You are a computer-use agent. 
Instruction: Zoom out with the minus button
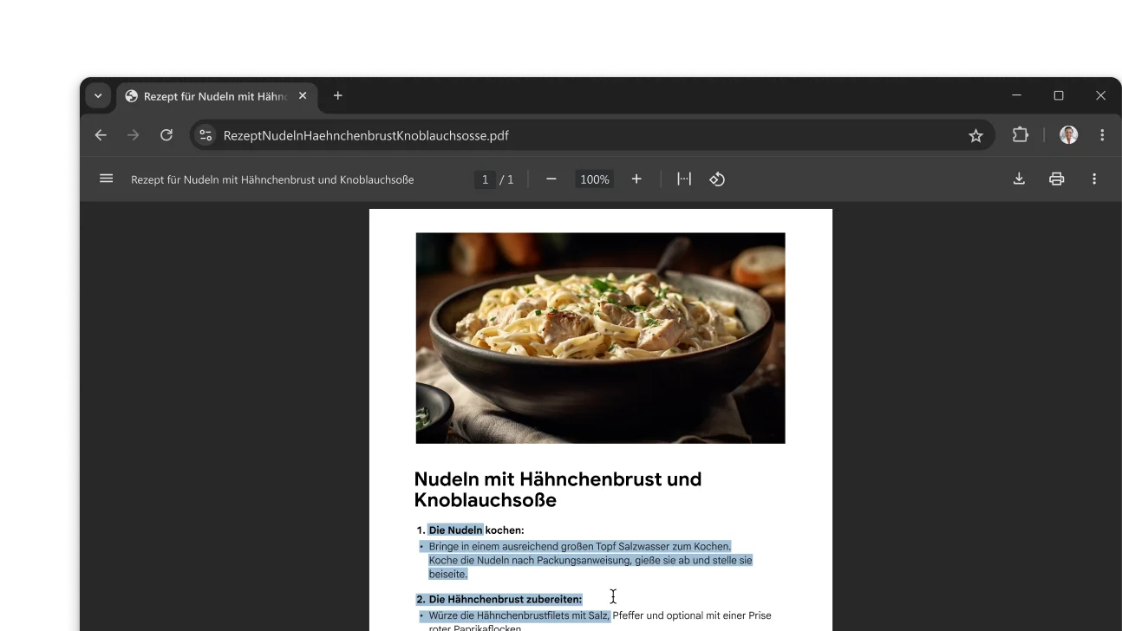(551, 179)
